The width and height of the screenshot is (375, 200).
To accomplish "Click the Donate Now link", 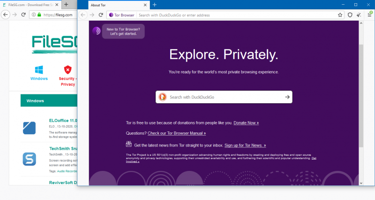I will [x=246, y=123].
